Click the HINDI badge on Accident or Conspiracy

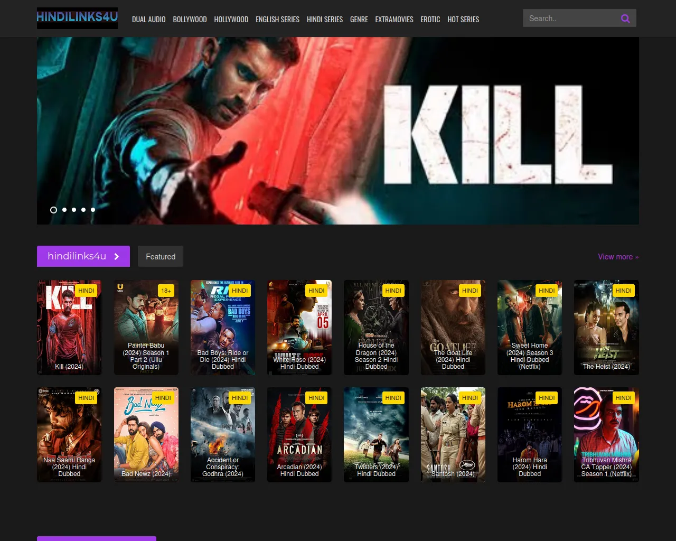pos(240,398)
